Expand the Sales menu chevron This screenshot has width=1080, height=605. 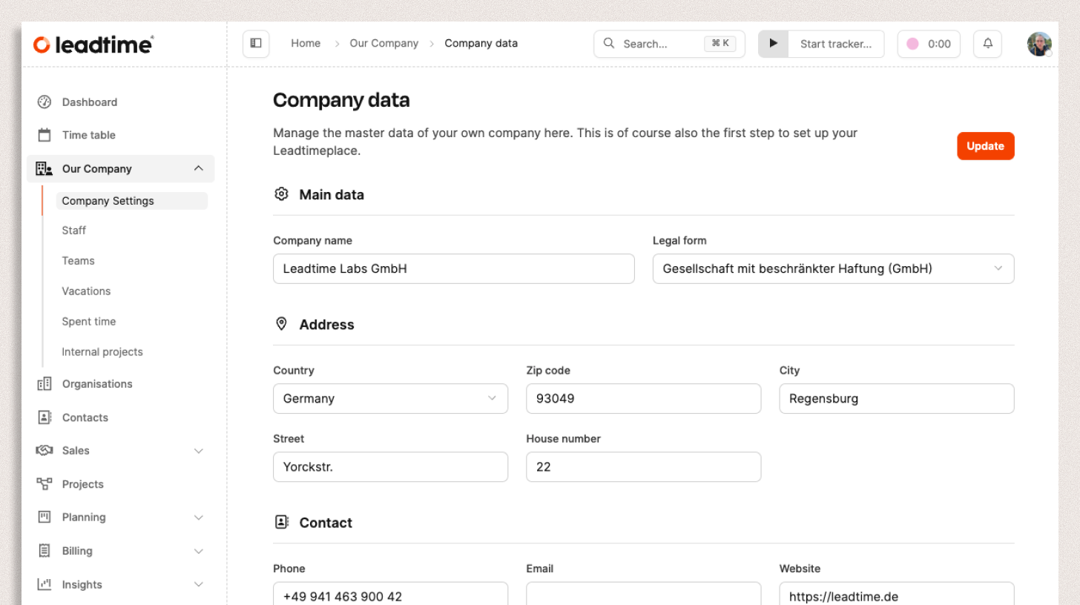pos(198,451)
